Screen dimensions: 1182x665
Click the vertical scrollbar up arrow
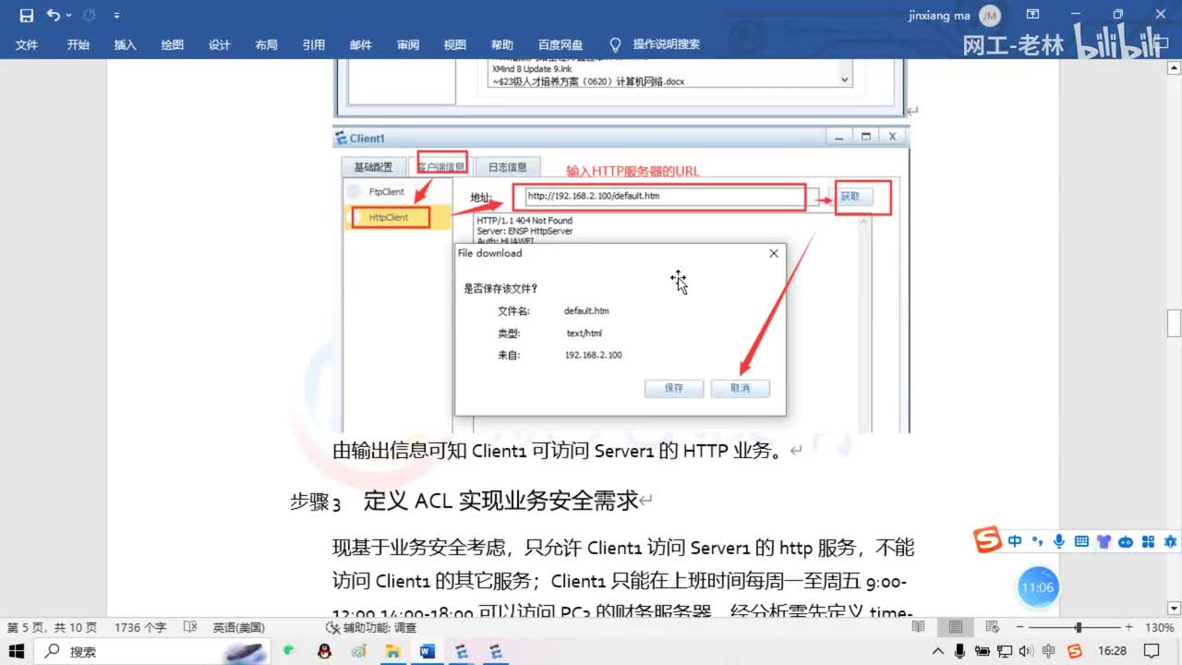click(1174, 67)
